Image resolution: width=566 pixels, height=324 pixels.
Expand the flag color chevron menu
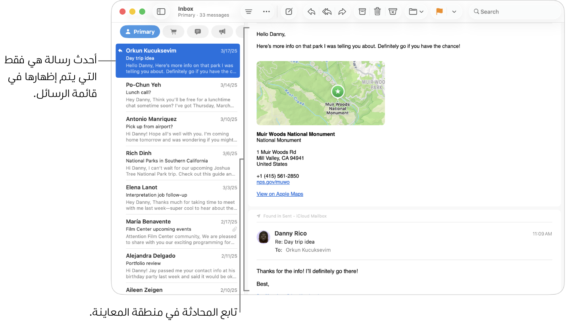[454, 12]
